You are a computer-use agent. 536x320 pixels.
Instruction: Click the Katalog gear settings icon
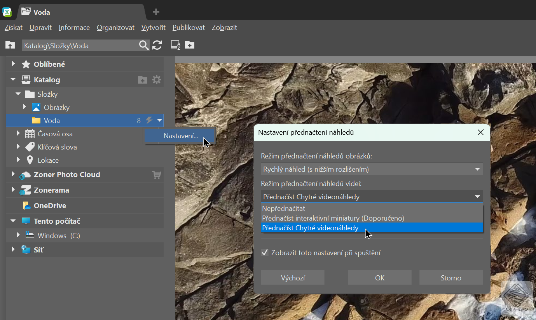point(156,80)
